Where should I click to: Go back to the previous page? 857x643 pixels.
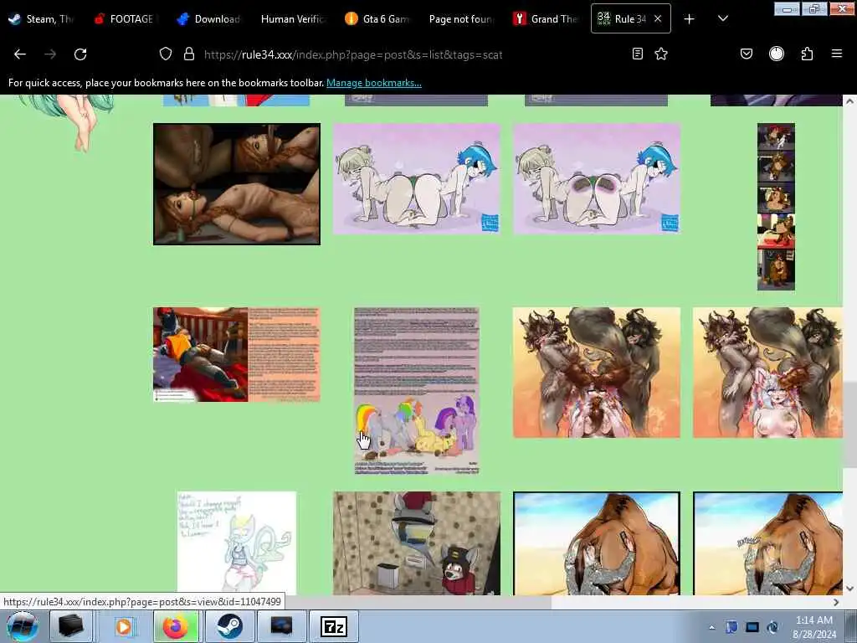20,54
